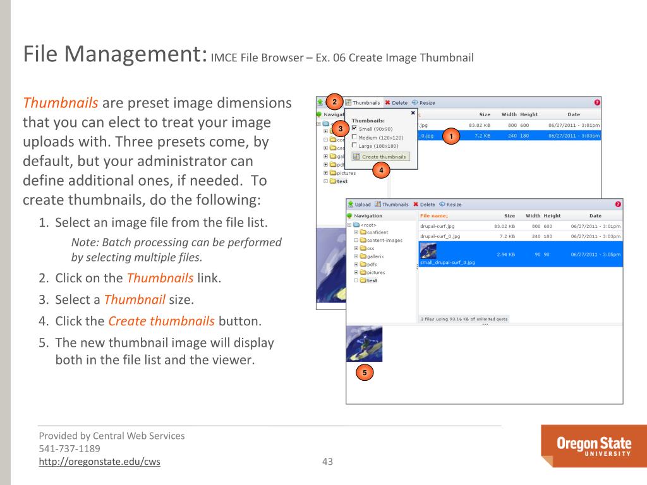The width and height of the screenshot is (647, 485).
Task: Click Thumbnails in the upper browser window toolbar
Action: [x=362, y=103]
